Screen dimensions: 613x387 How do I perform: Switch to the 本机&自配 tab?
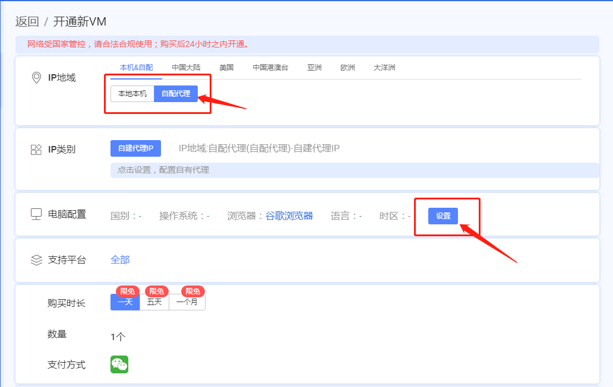point(136,68)
